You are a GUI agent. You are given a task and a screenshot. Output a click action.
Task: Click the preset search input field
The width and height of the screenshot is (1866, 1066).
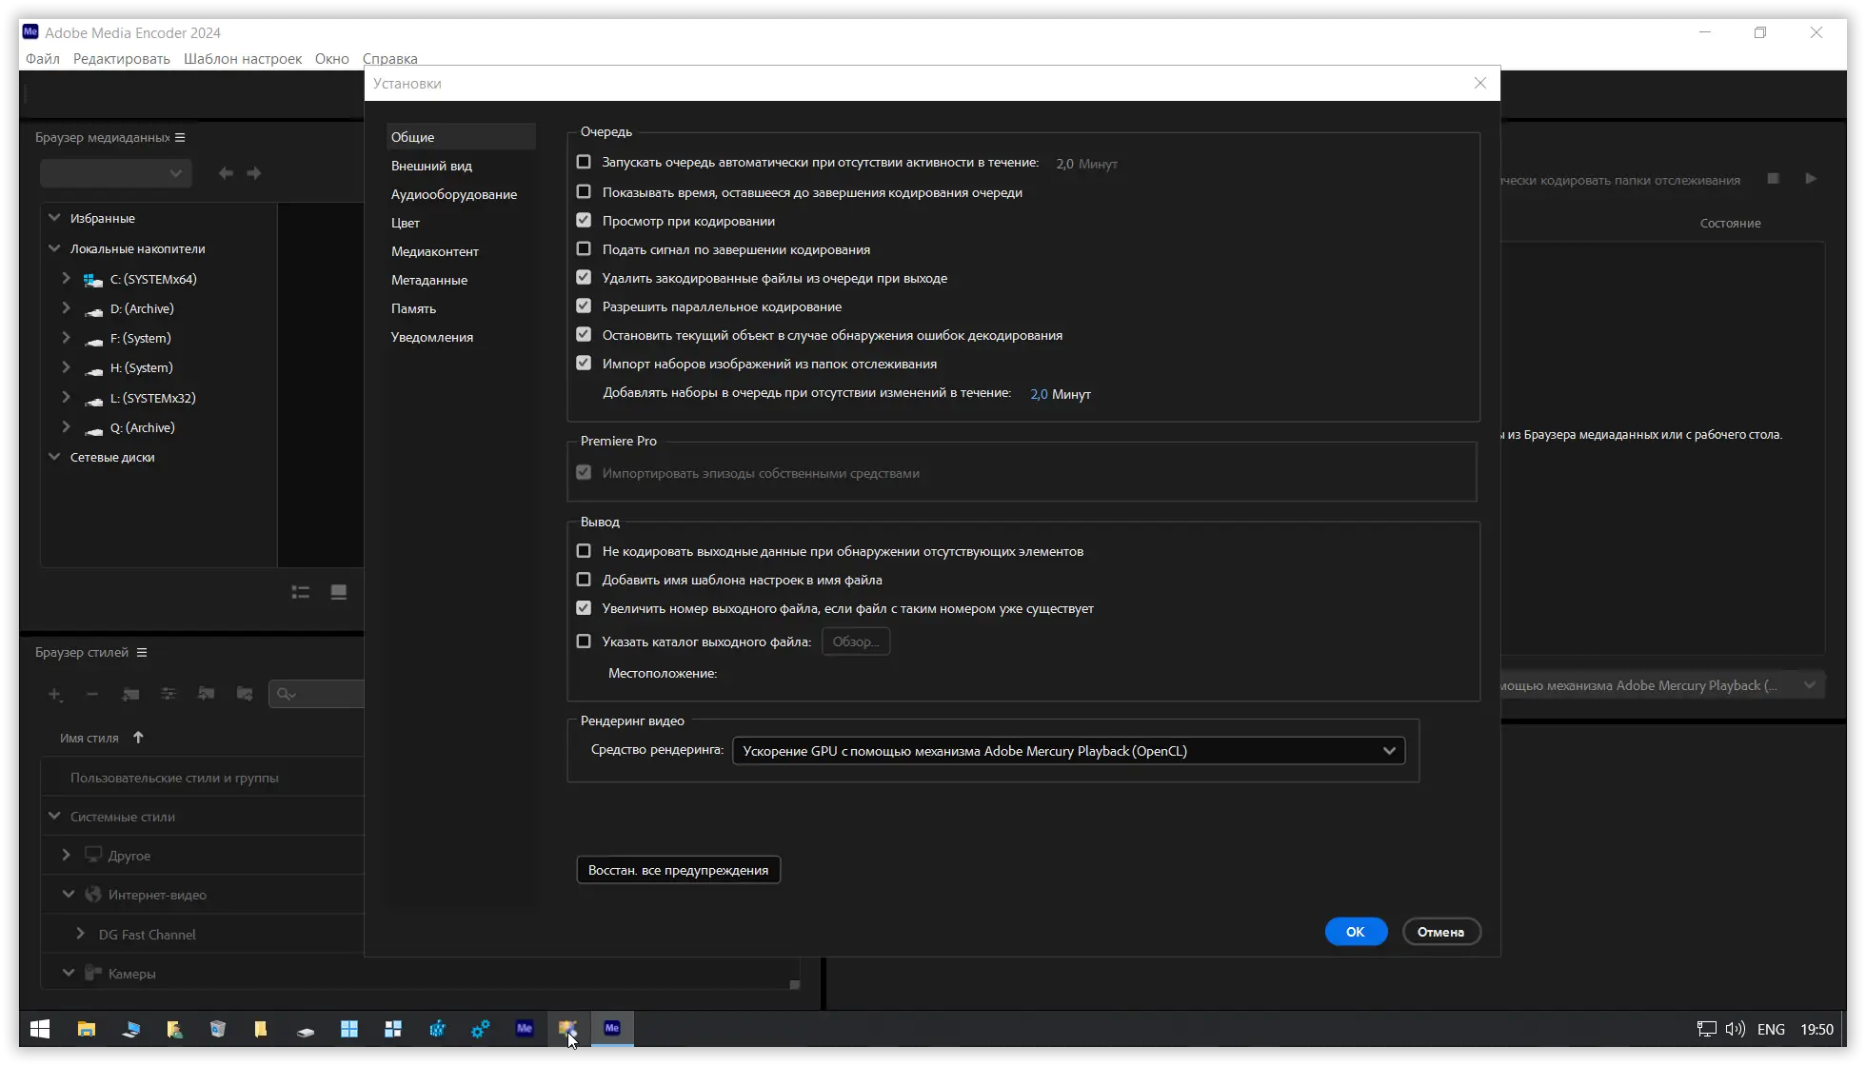[324, 694]
